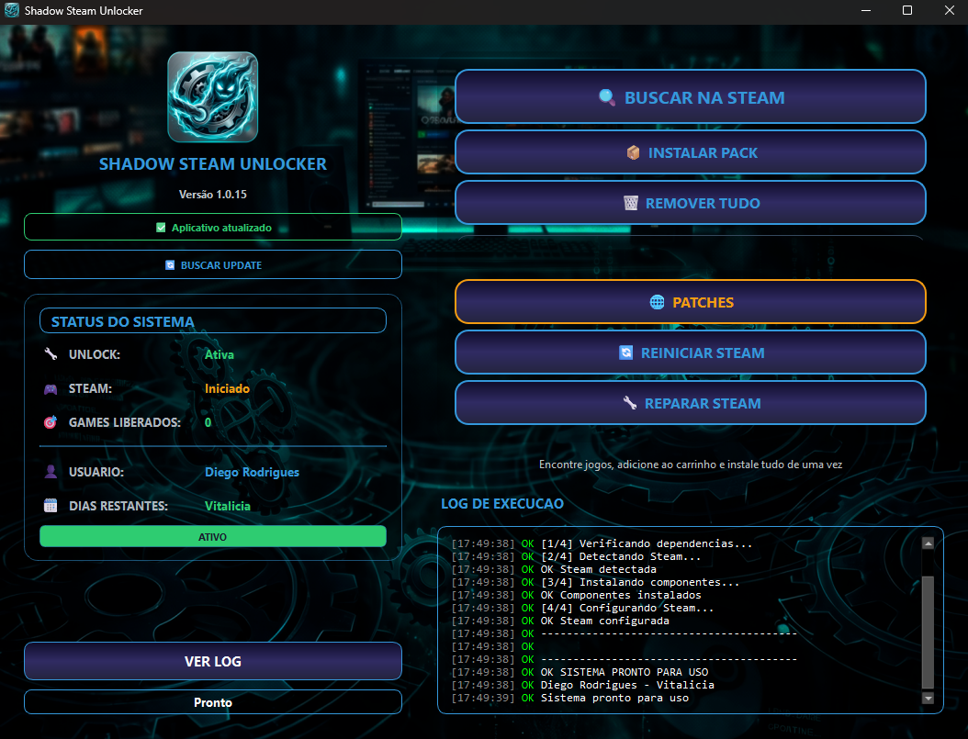This screenshot has height=739, width=968.
Task: Click the calendar icon next to DIAS RESTANTES
Action: [x=51, y=506]
